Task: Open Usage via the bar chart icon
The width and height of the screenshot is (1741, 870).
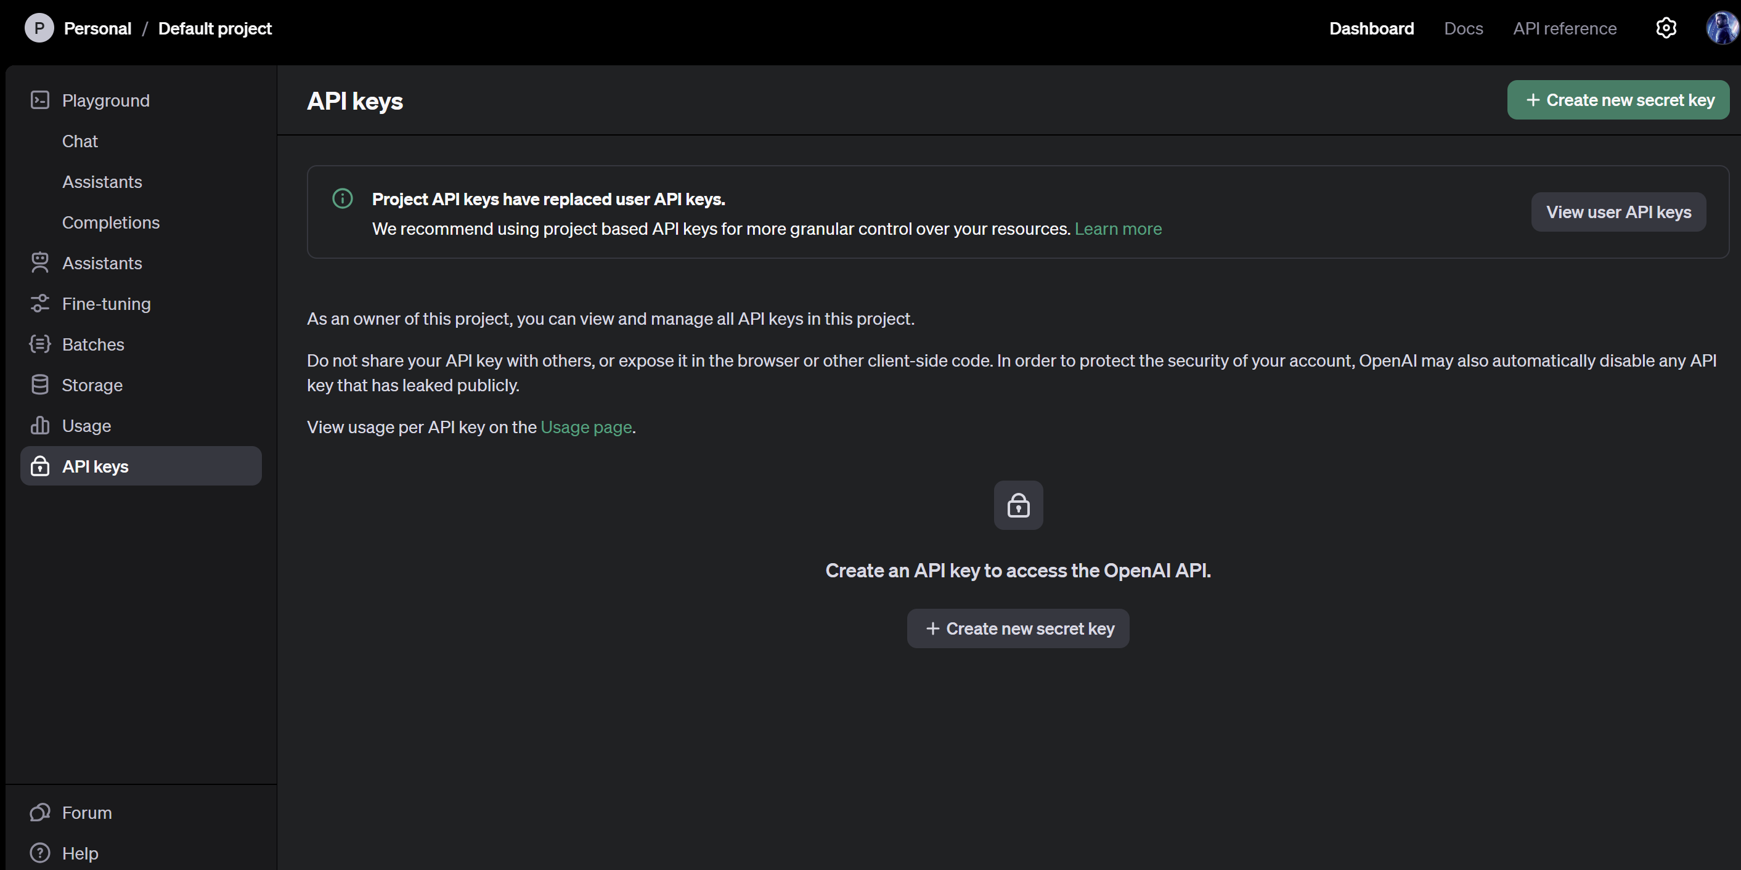Action: [40, 425]
